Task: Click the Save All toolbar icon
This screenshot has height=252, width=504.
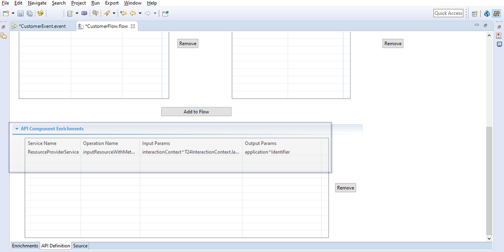Action: point(30,14)
